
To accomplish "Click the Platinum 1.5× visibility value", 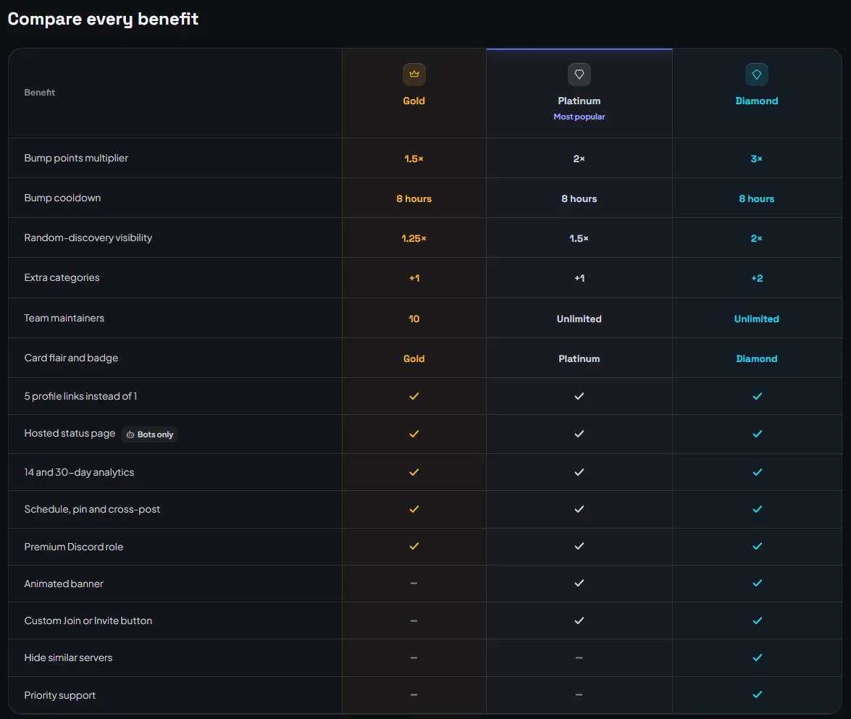I will click(579, 239).
